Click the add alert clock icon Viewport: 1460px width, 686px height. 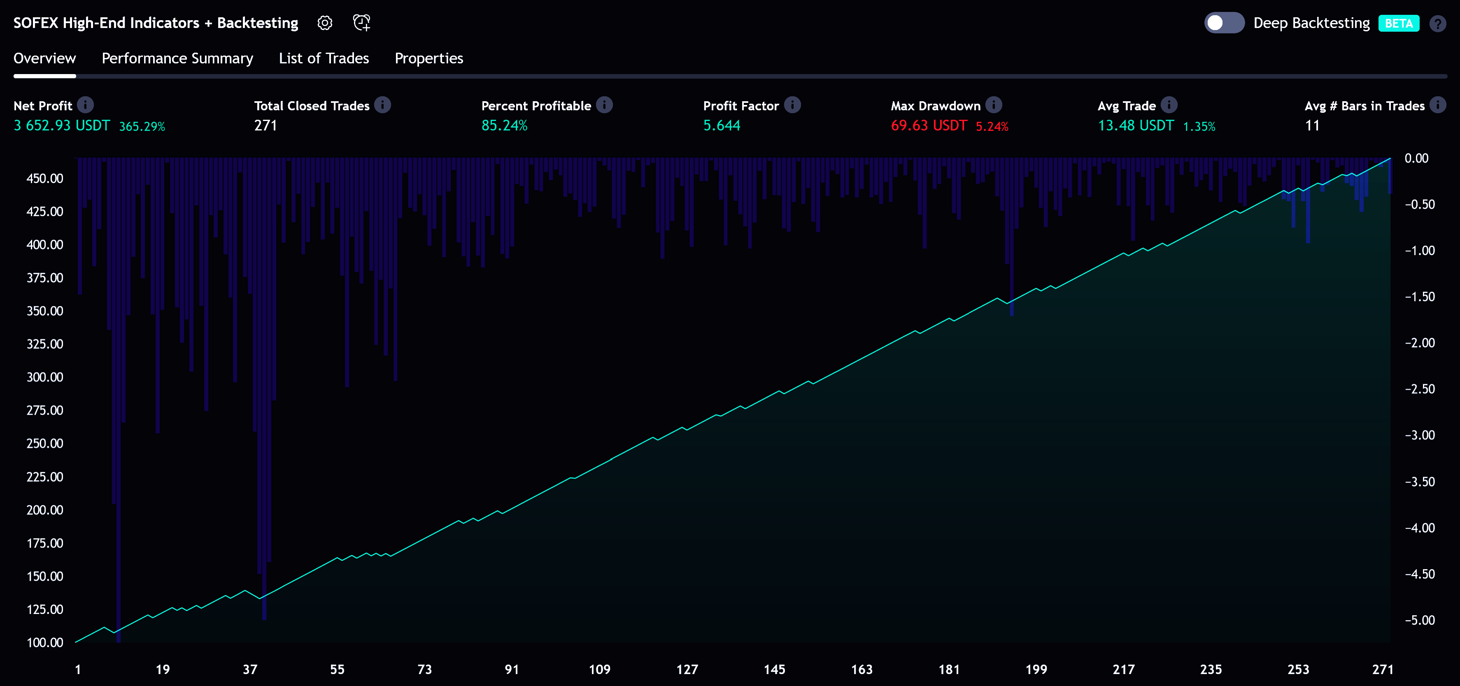tap(361, 23)
